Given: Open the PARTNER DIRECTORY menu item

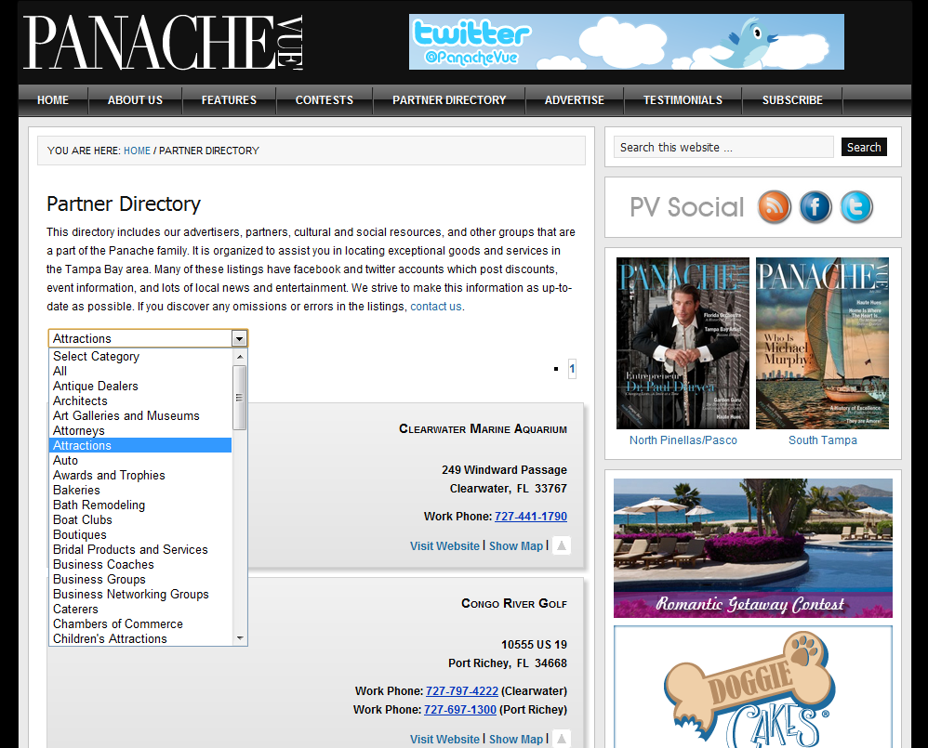Looking at the screenshot, I should coord(449,100).
